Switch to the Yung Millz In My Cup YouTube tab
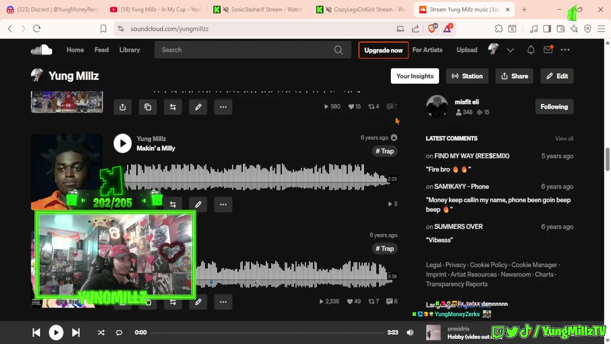This screenshot has height=344, width=611. point(155,10)
